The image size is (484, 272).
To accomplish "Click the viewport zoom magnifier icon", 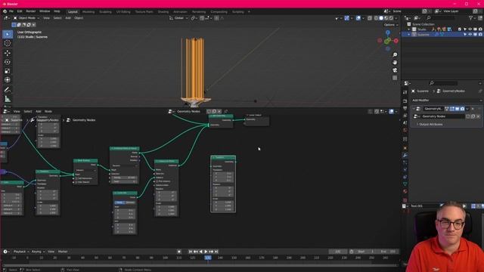I will 395,54.
